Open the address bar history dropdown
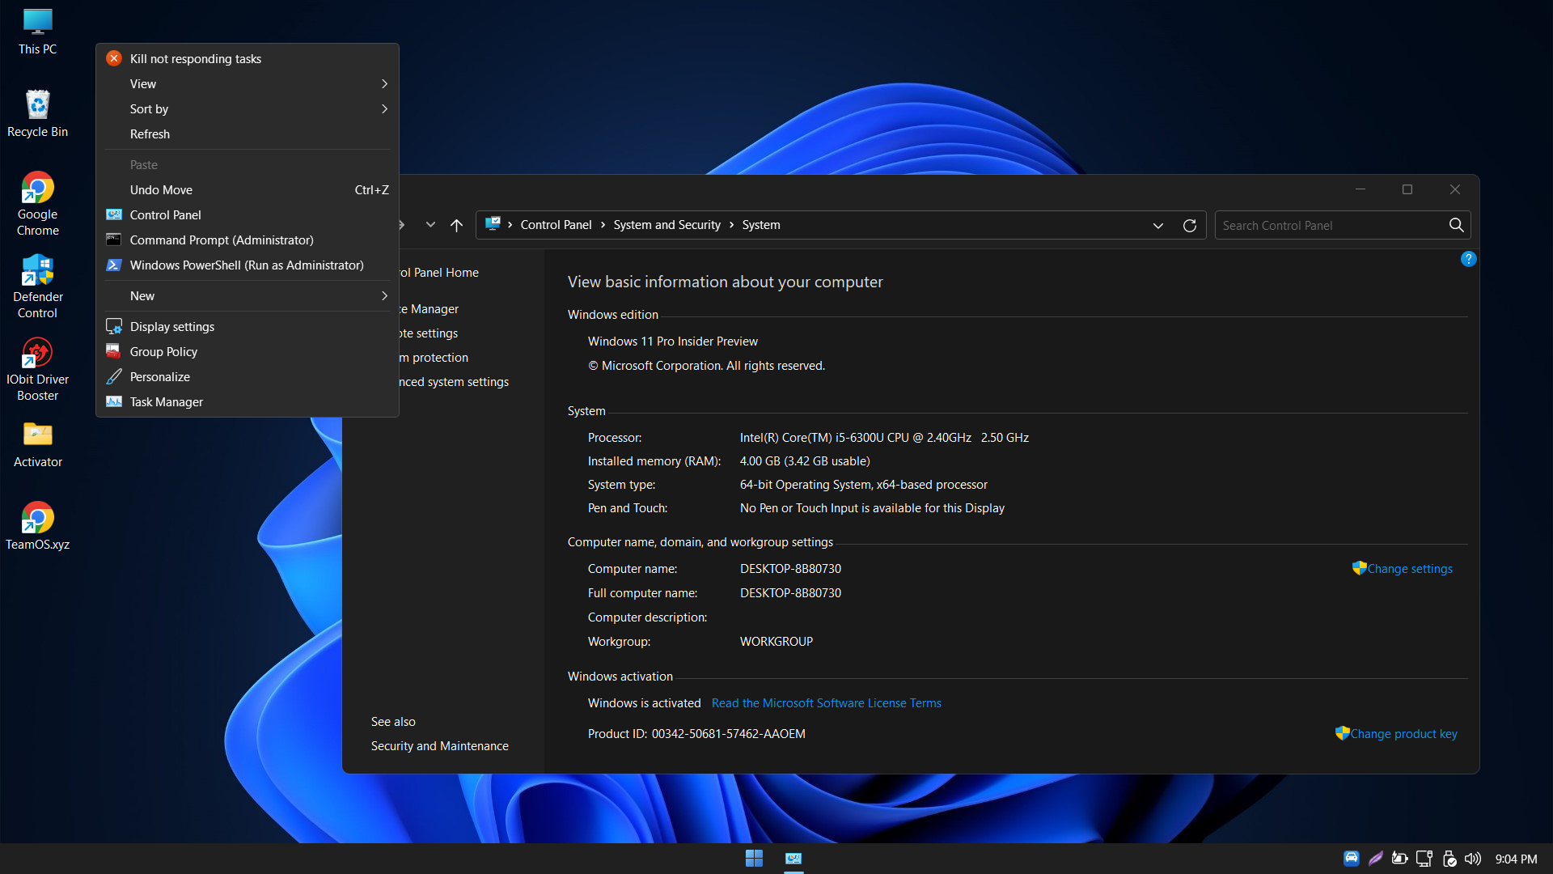The height and width of the screenshot is (874, 1553). (1157, 226)
